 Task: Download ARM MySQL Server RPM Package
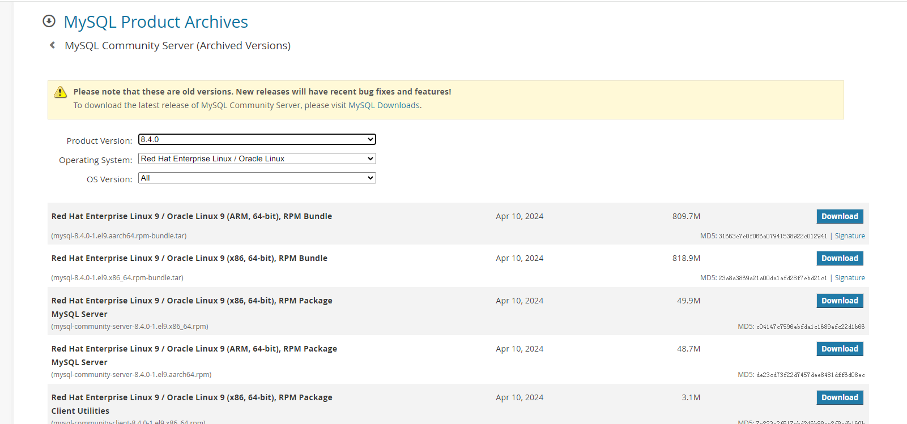click(x=839, y=349)
